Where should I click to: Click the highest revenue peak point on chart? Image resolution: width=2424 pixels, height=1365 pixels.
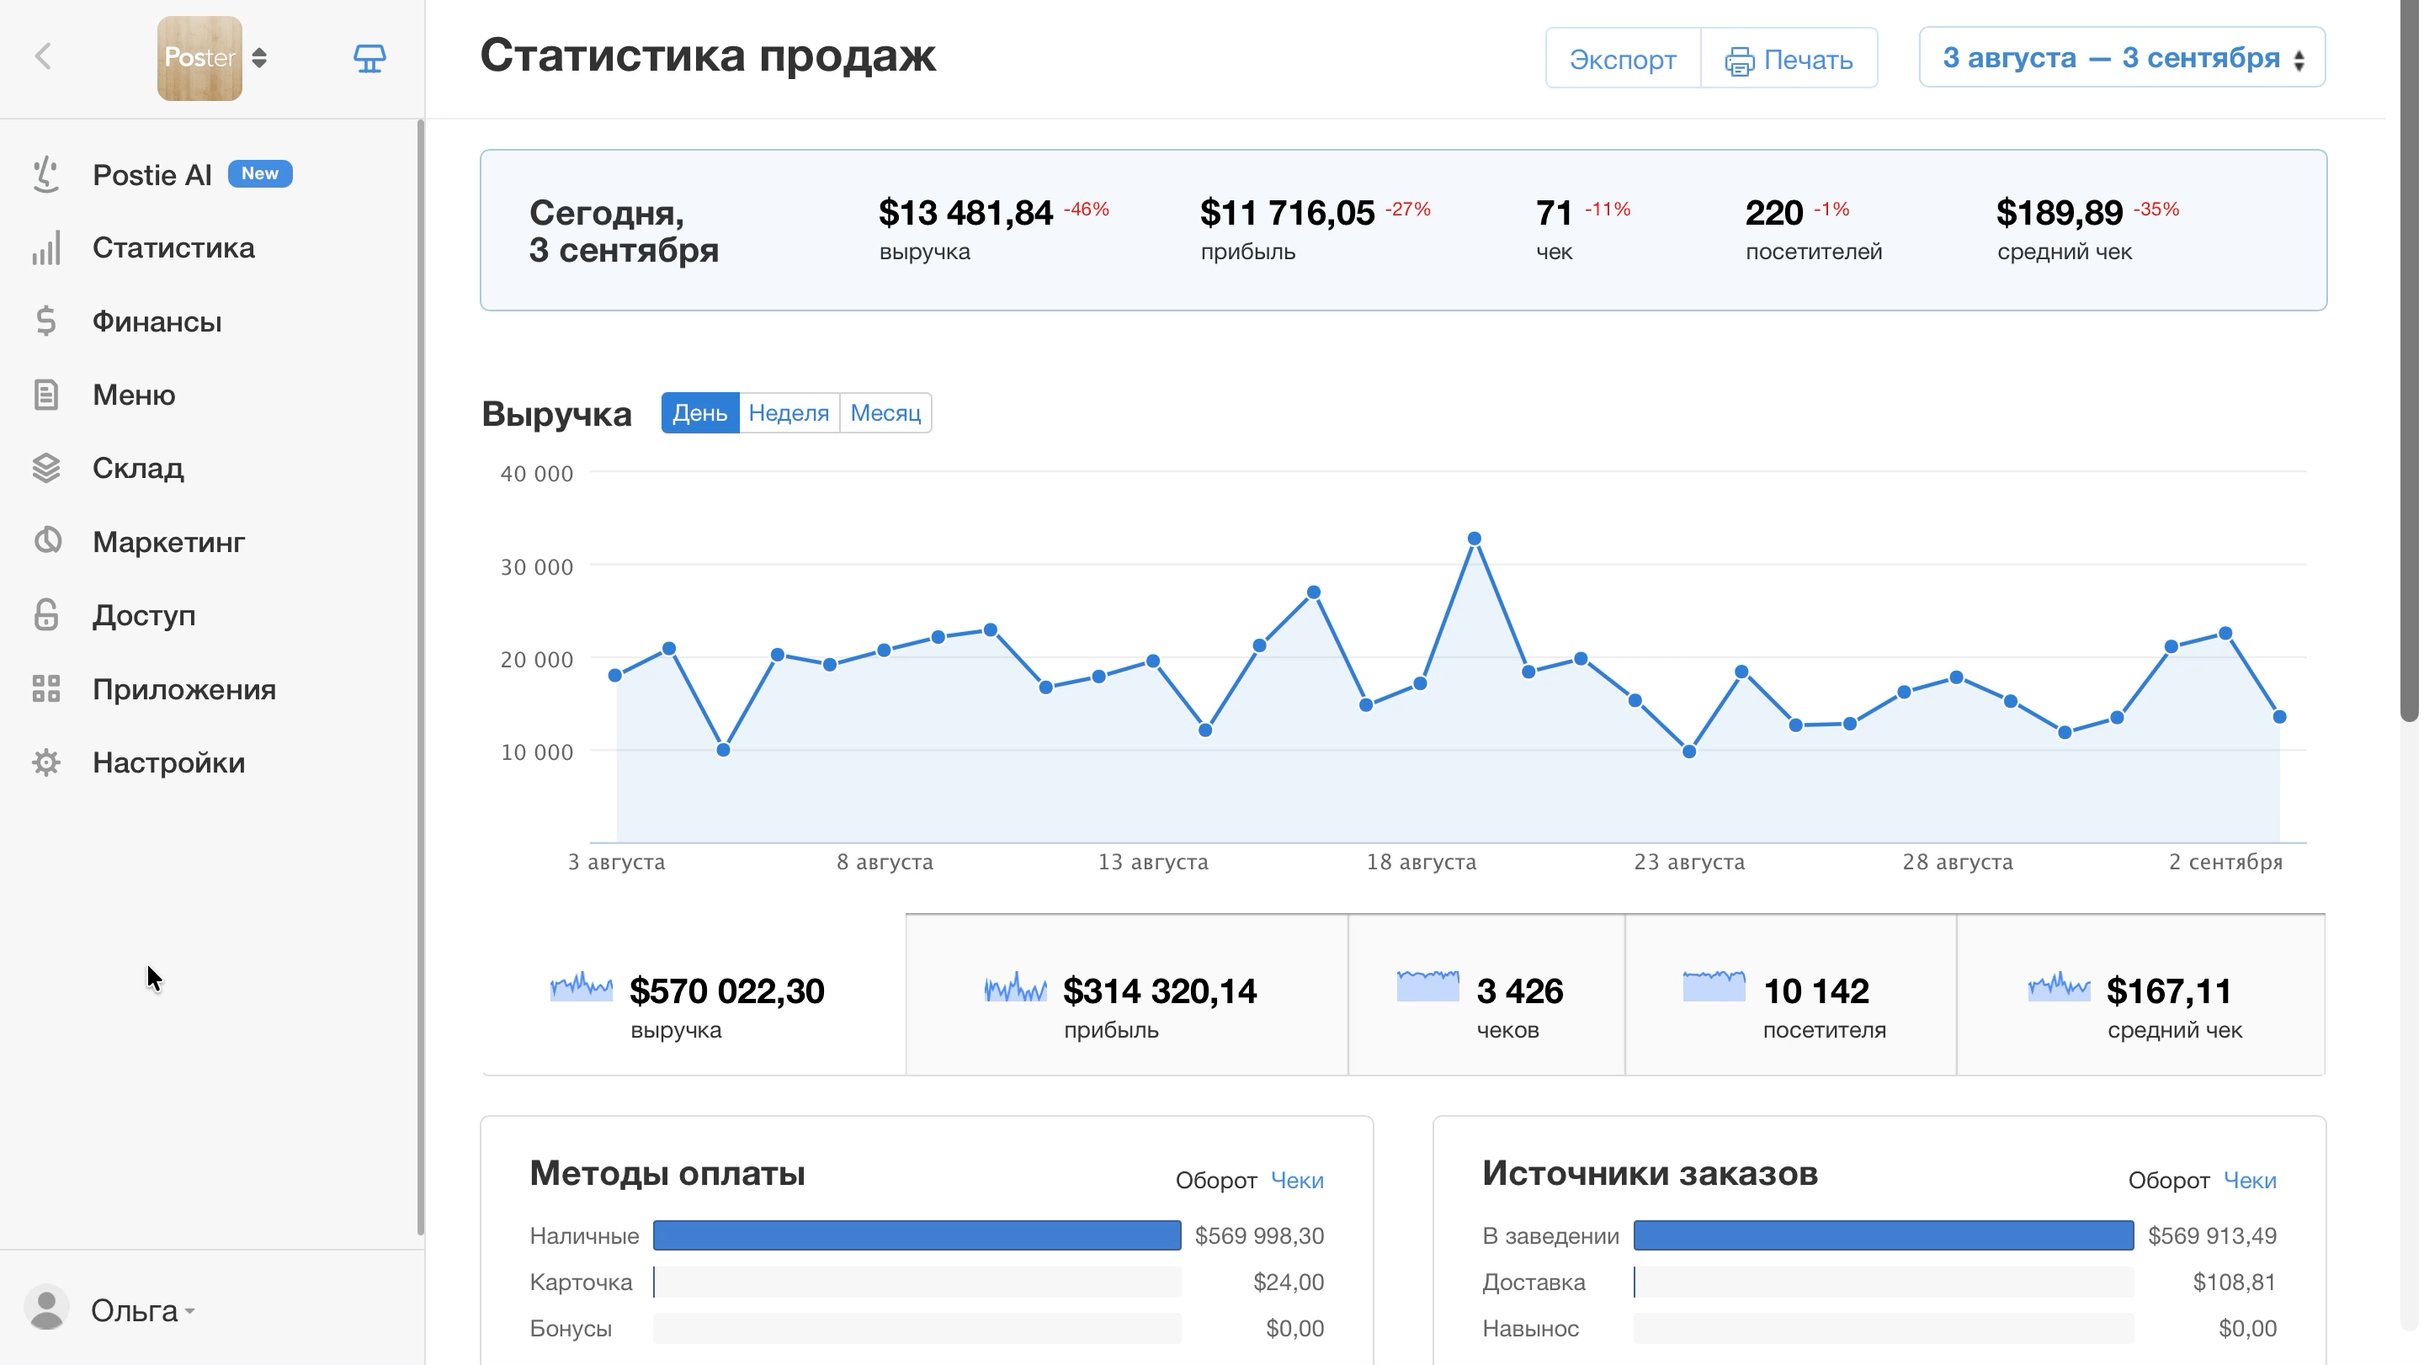(1475, 539)
